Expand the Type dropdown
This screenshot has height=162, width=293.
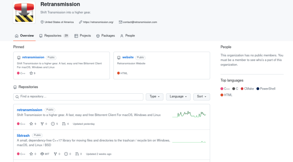coord(155,97)
